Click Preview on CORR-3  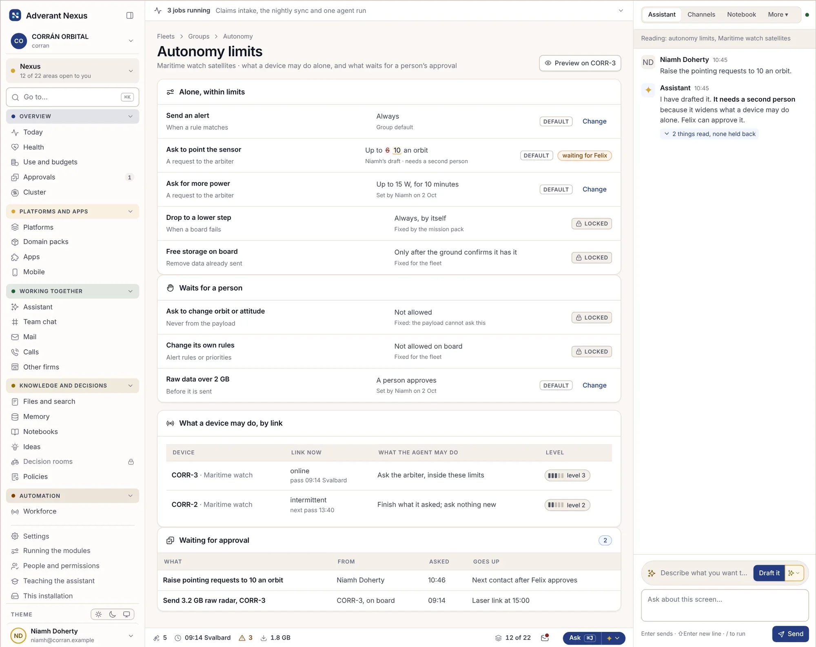pyautogui.click(x=580, y=63)
